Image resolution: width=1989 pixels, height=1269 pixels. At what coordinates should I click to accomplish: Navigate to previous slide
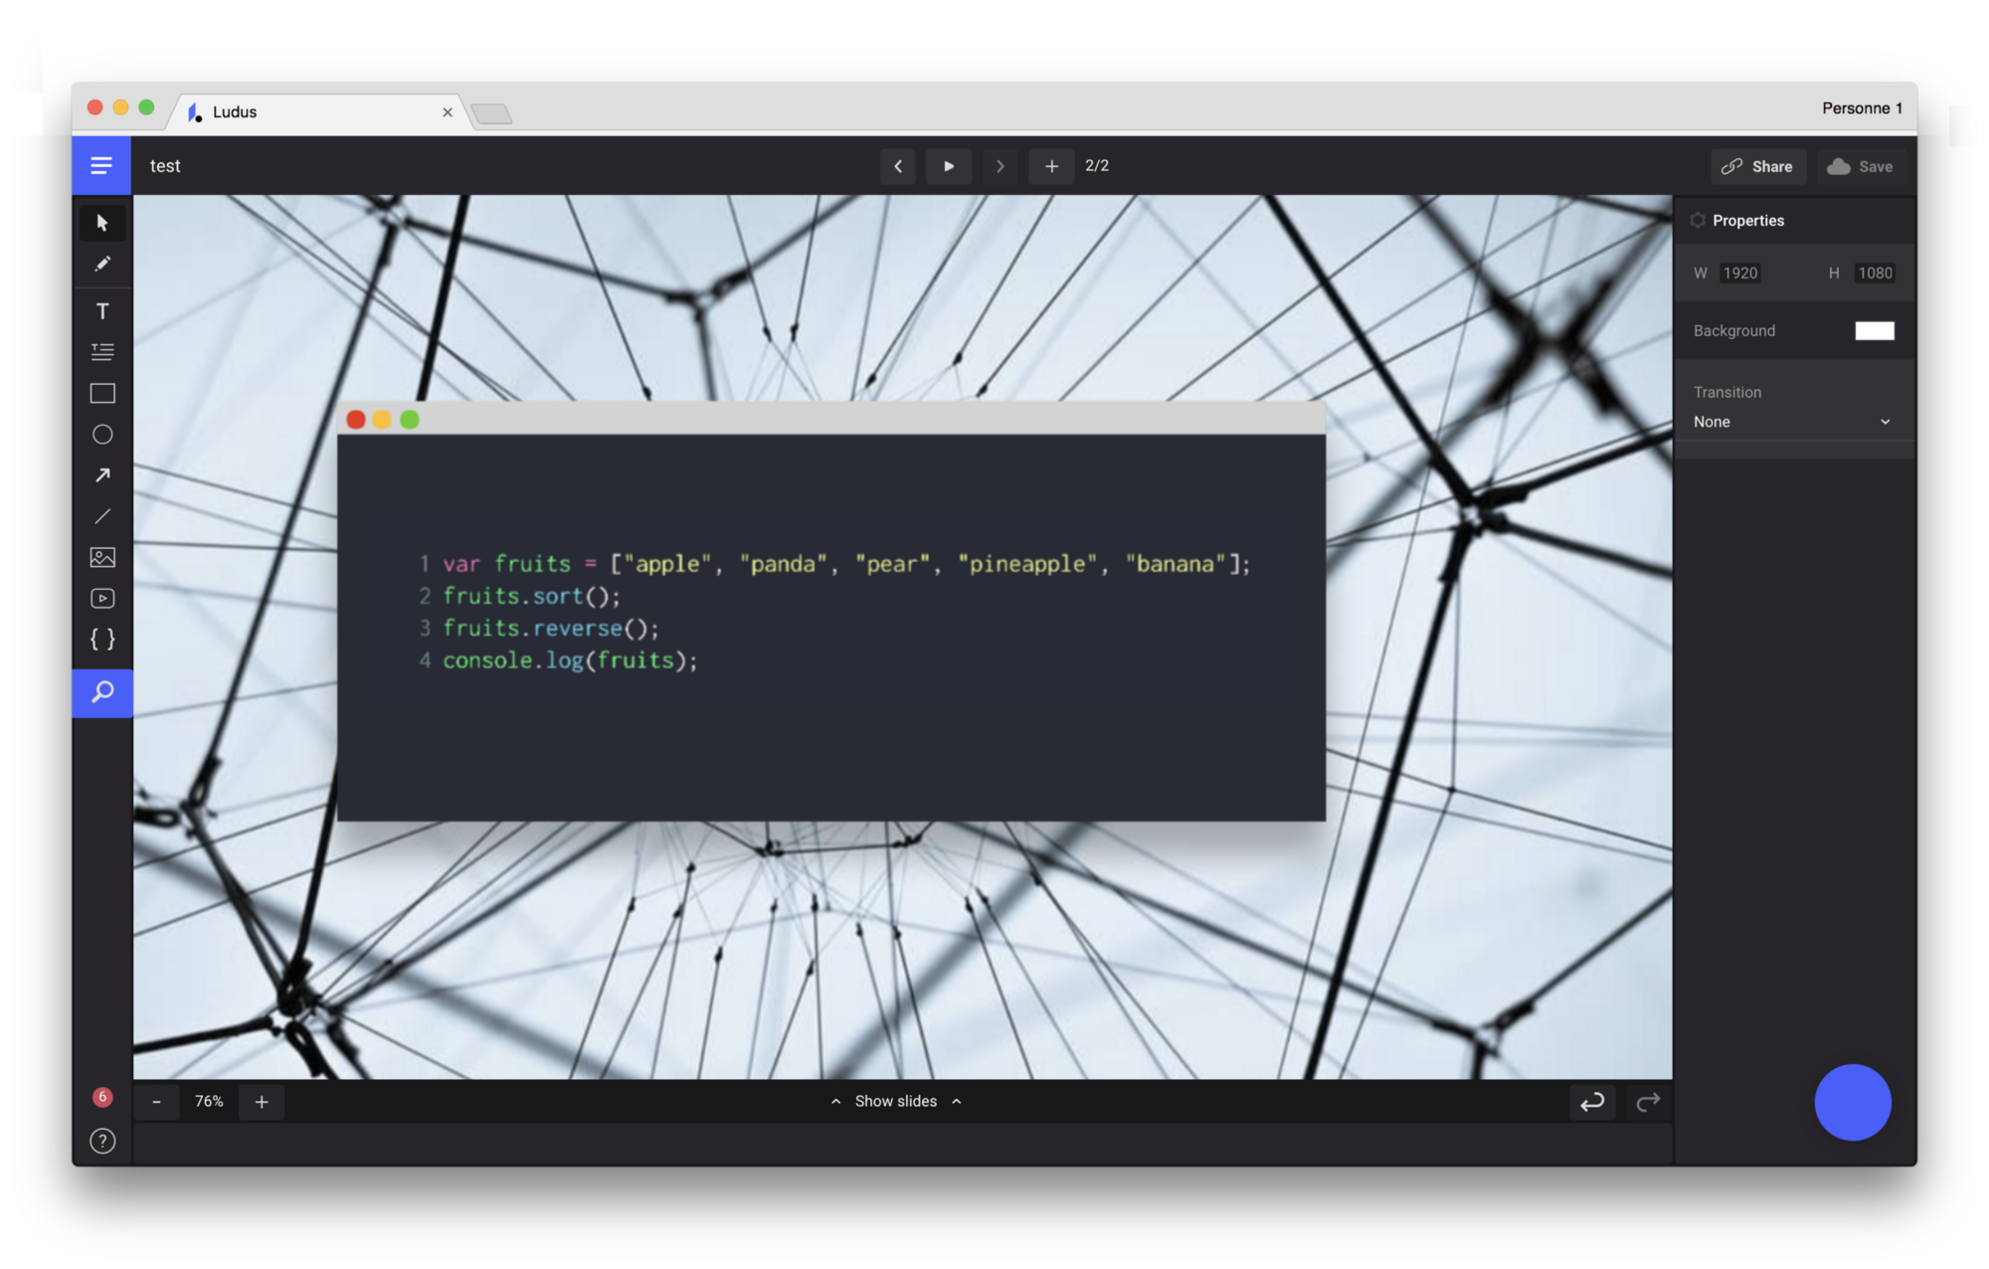pyautogui.click(x=899, y=165)
